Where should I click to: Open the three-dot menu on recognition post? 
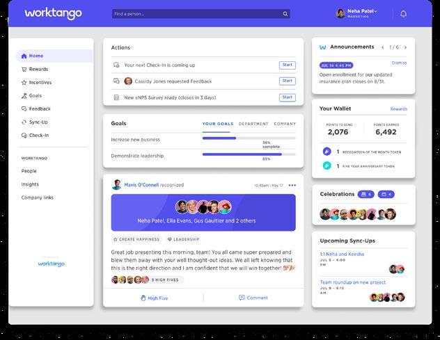tap(292, 185)
